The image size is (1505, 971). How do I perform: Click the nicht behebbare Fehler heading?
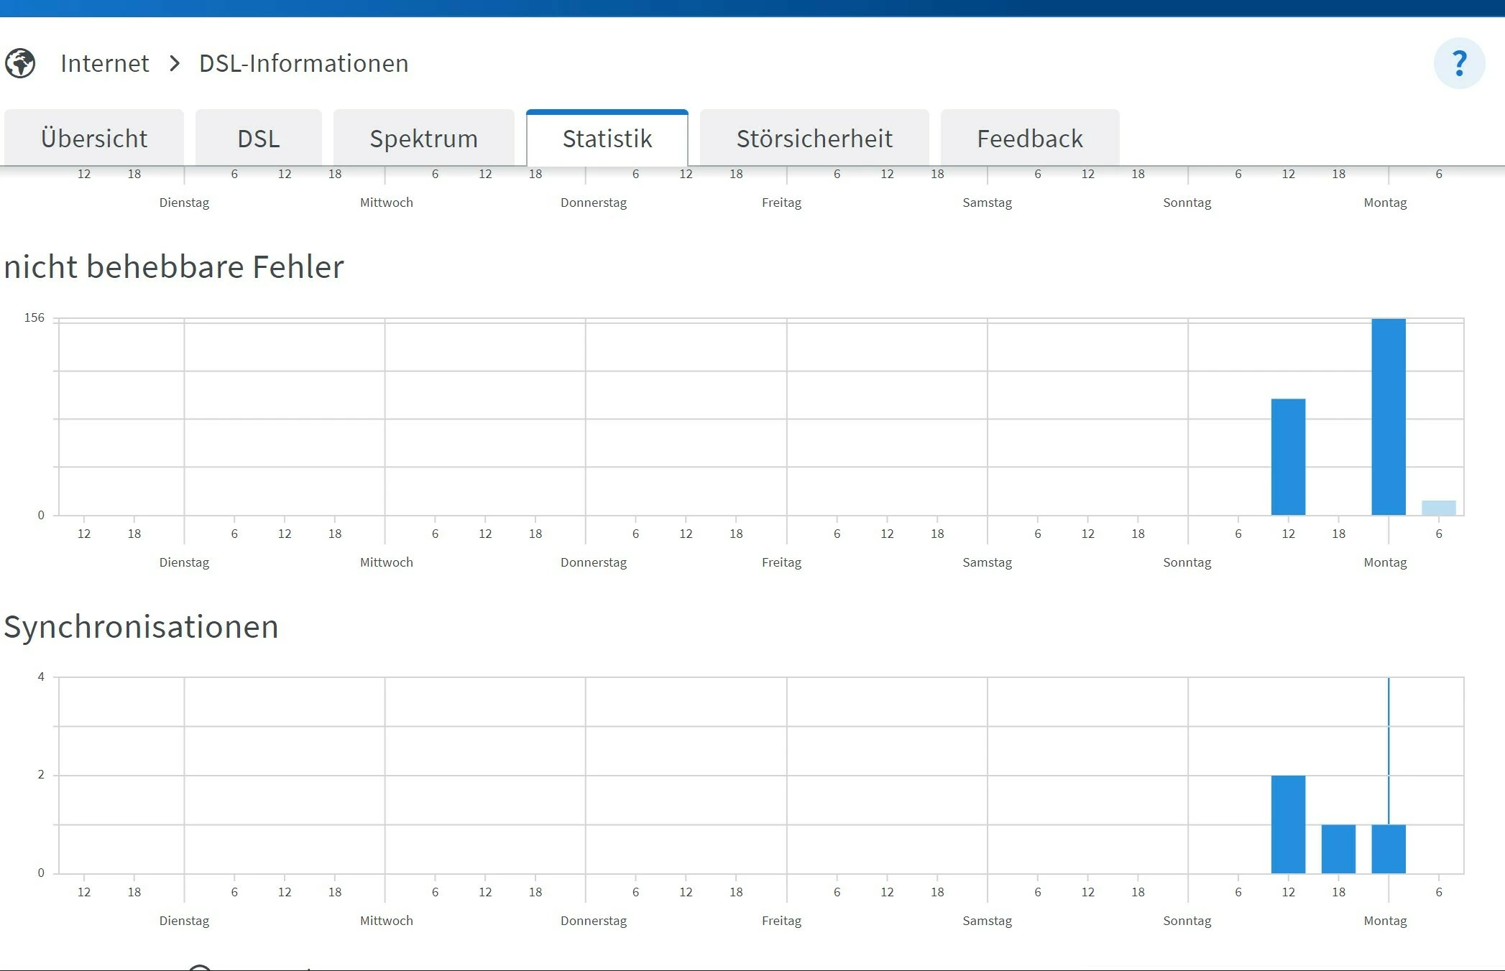click(174, 266)
